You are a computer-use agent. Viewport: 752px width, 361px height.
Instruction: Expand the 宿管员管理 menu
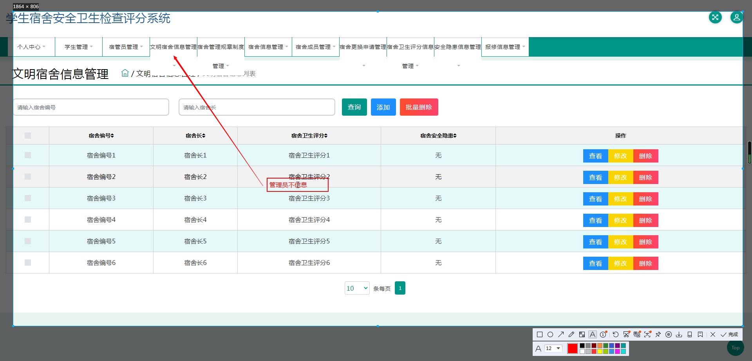point(126,47)
